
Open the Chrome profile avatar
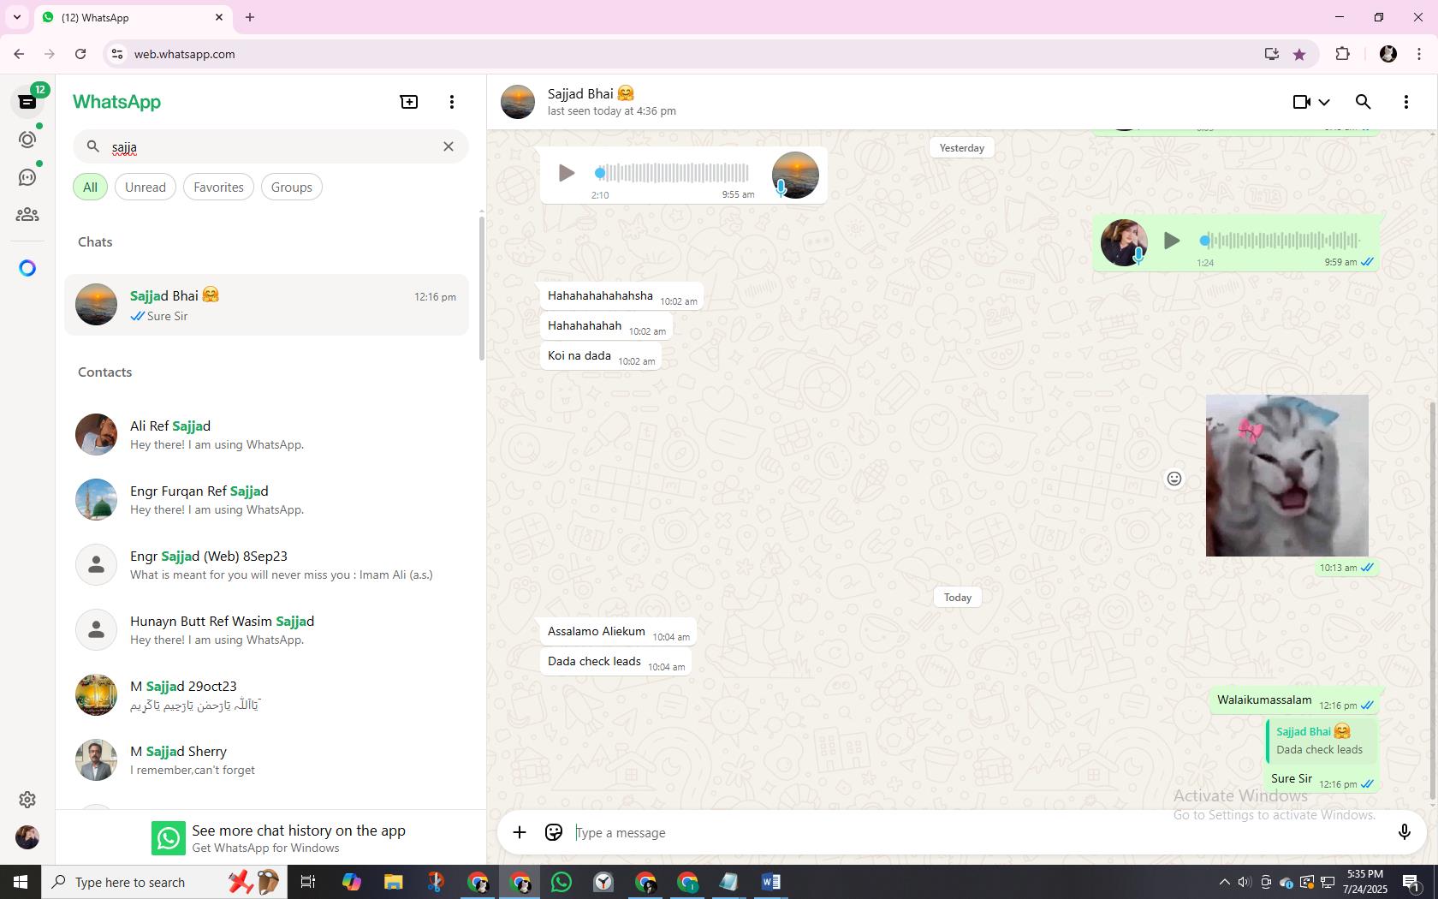1388,54
